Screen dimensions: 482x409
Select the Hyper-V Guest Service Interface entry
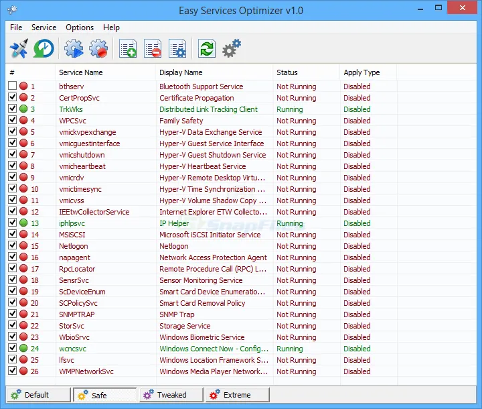click(212, 143)
